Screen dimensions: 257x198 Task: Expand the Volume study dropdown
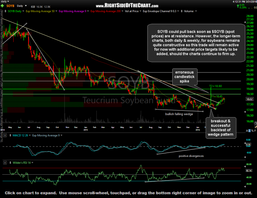coord(196,11)
